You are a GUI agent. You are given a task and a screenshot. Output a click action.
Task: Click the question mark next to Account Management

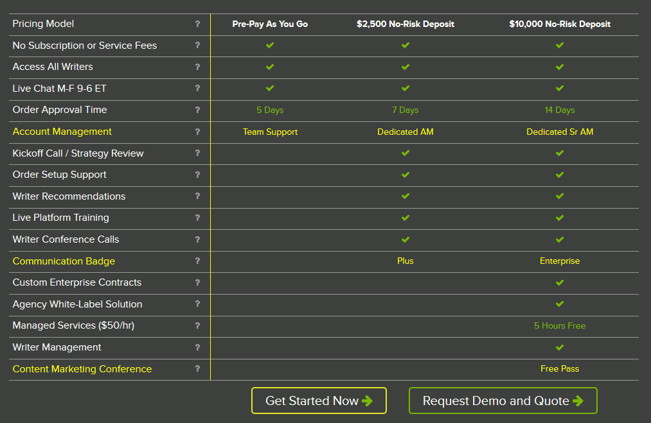tap(197, 132)
